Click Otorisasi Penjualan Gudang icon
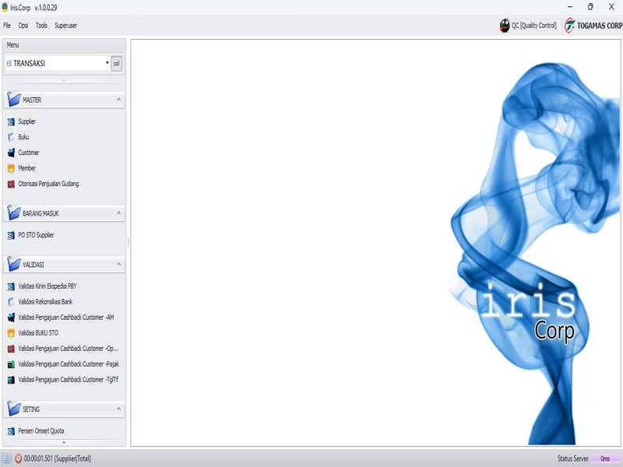This screenshot has width=623, height=467. (x=11, y=184)
